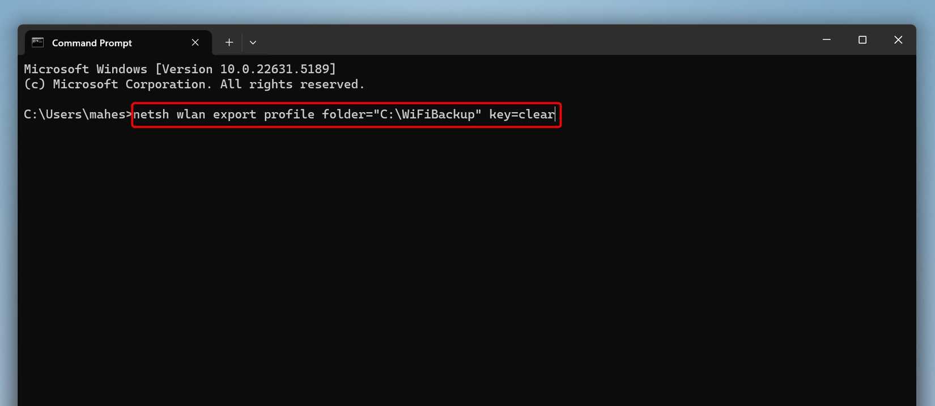935x406 pixels.
Task: Click the maximize square icon
Action: pos(862,40)
